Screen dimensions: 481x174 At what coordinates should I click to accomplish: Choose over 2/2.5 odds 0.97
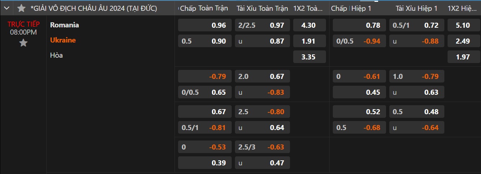pyautogui.click(x=262, y=25)
